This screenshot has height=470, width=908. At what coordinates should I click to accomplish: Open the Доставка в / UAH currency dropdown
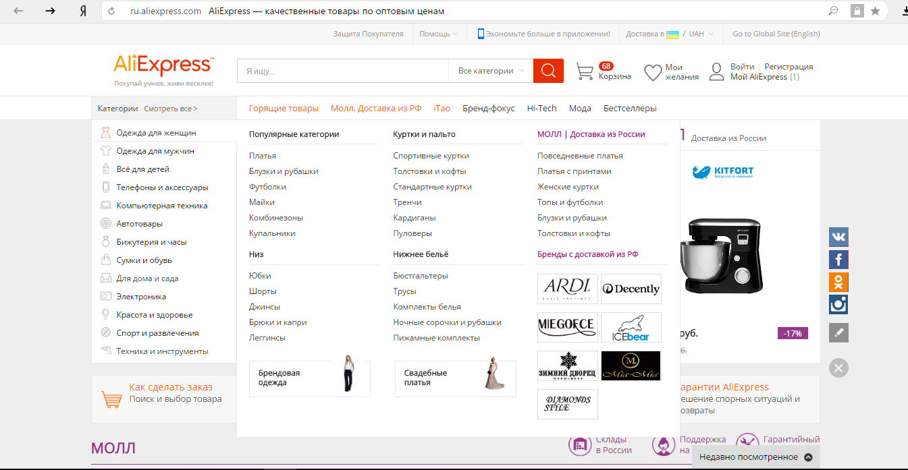670,34
